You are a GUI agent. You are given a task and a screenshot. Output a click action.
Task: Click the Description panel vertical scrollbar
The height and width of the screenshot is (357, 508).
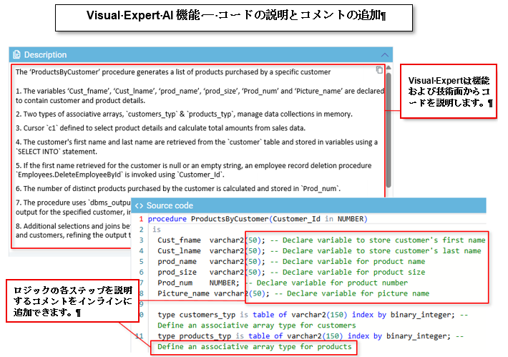(389, 129)
